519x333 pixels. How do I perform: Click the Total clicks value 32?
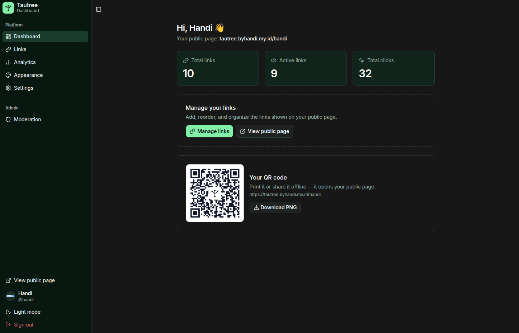click(365, 73)
